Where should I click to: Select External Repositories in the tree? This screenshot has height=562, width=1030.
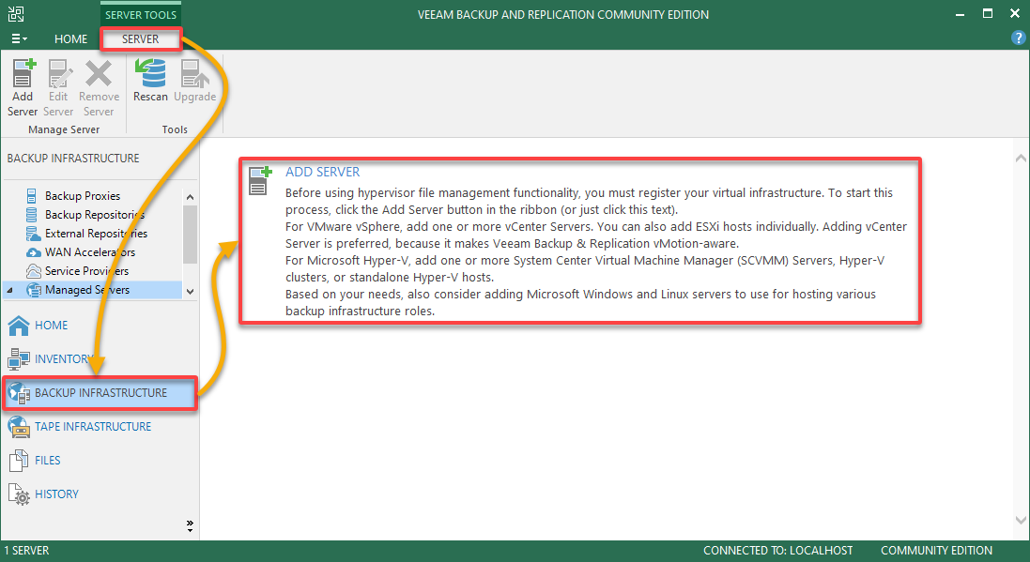pyautogui.click(x=96, y=233)
